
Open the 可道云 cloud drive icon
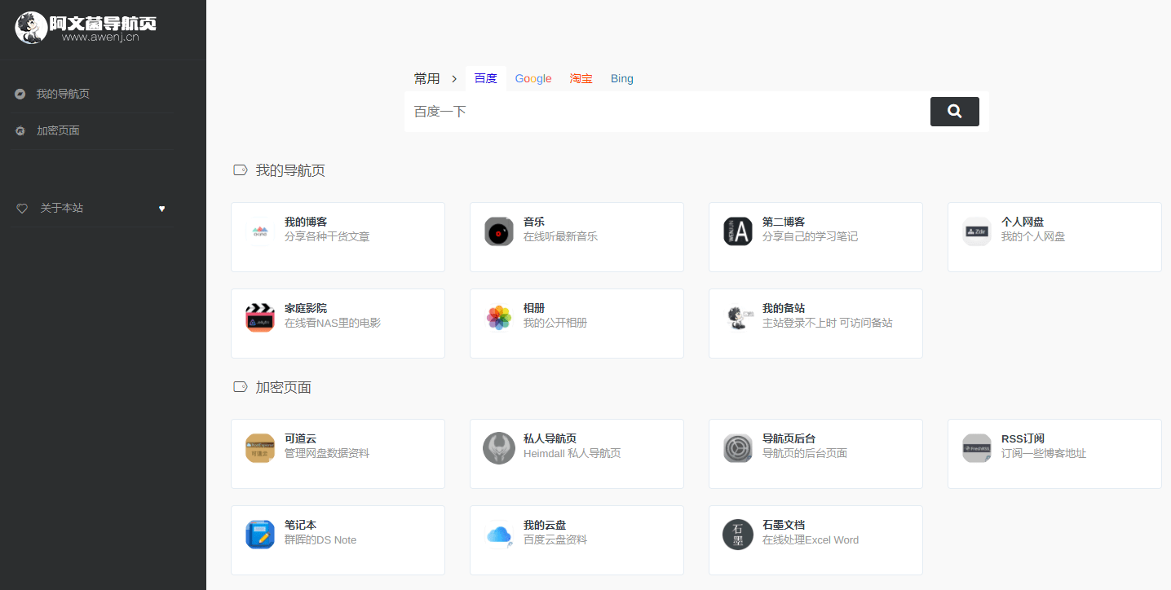(x=259, y=448)
